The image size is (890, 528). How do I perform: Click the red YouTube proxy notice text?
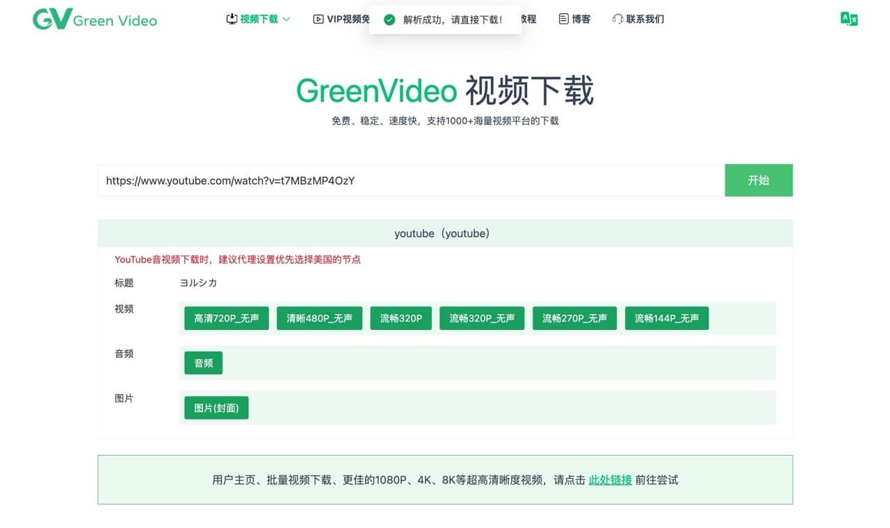[238, 260]
